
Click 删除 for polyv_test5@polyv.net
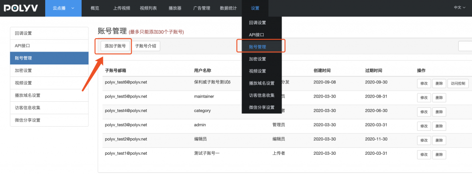click(x=439, y=98)
